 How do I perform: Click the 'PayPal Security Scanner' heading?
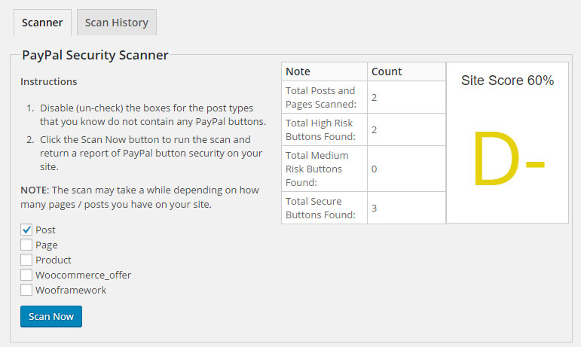tap(95, 55)
